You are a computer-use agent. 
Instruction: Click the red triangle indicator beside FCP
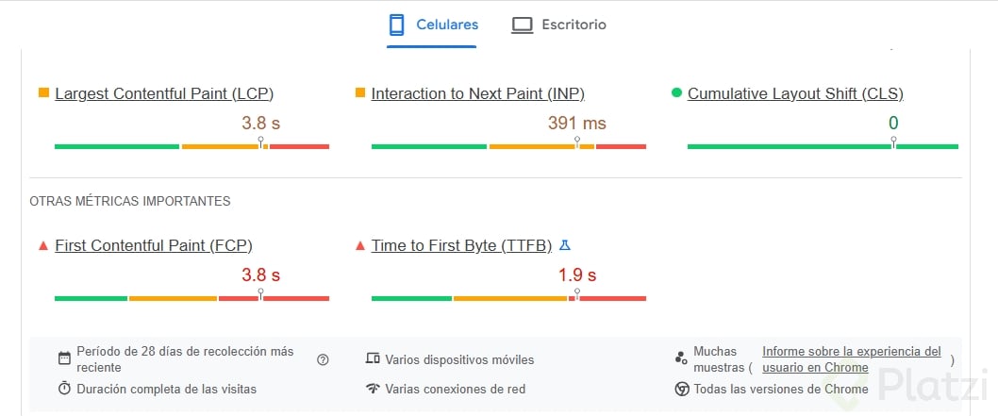pos(42,246)
